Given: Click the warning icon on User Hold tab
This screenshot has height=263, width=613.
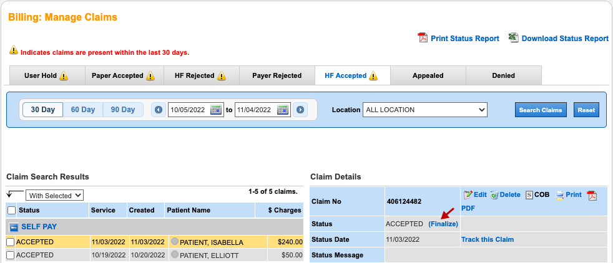Looking at the screenshot, I should pyautogui.click(x=63, y=75).
